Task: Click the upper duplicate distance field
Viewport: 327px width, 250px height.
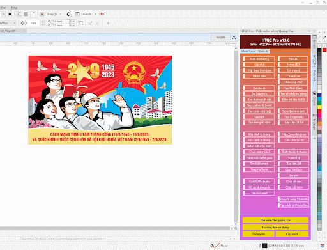Action: (x=60, y=21)
